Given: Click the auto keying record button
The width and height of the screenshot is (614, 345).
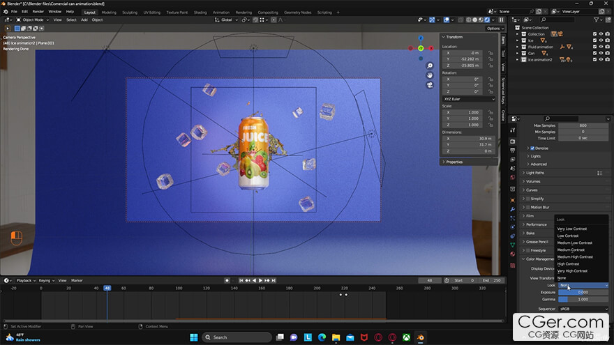Looking at the screenshot, I should coord(227,280).
